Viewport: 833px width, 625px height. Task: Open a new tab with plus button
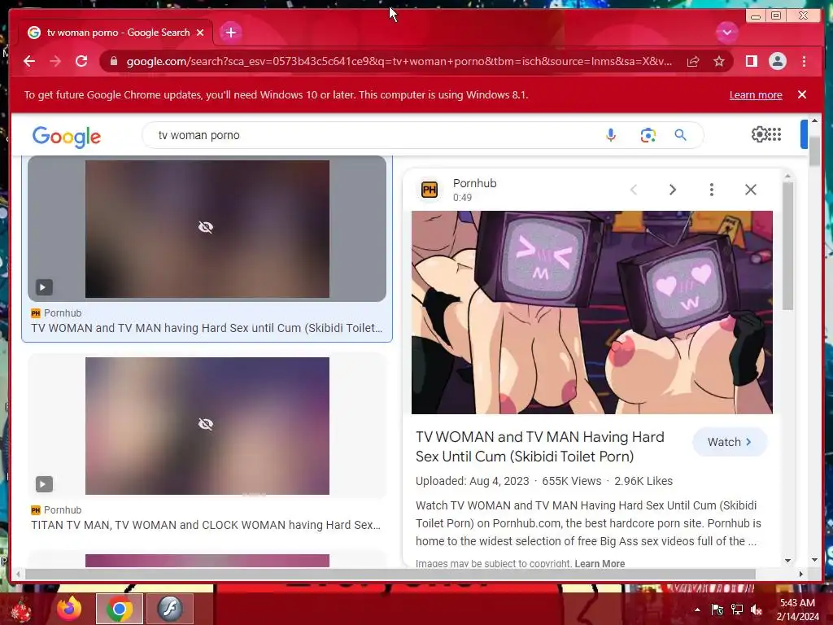(x=230, y=33)
